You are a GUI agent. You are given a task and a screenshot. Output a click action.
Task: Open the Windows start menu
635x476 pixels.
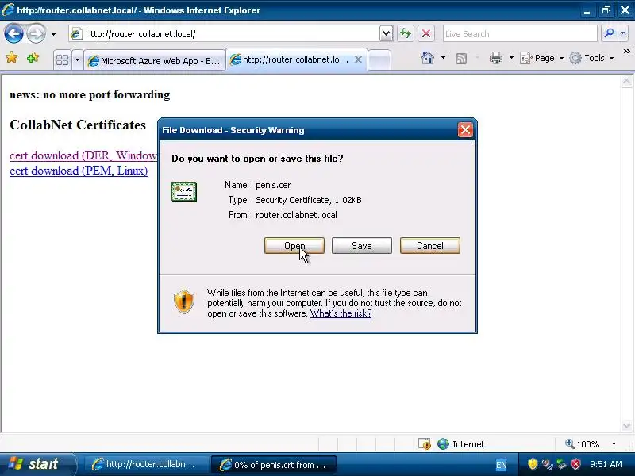click(37, 464)
